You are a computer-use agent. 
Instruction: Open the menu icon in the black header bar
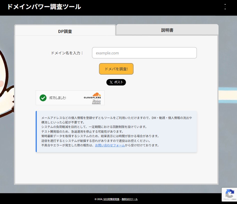coord(225,7)
